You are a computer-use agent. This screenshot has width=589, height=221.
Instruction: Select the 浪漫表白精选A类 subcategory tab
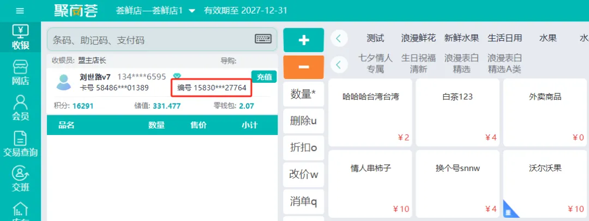click(x=505, y=64)
